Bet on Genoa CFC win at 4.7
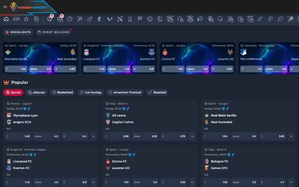 coord(273,182)
